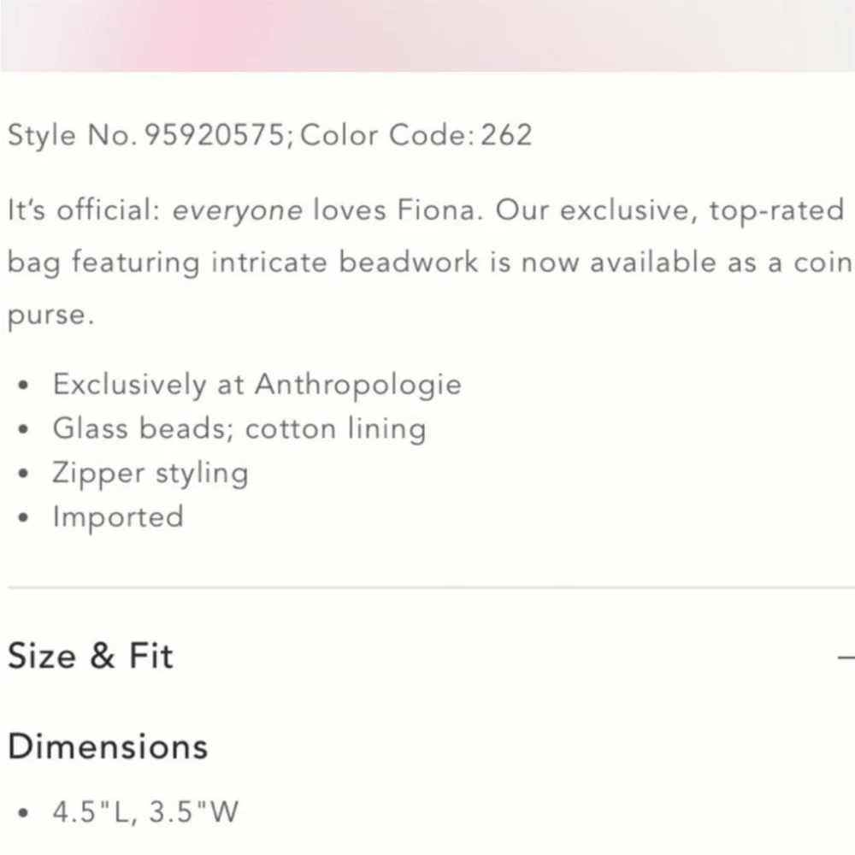855x855 pixels.
Task: Collapse the Size & Fit section minus icon
Action: pyautogui.click(x=846, y=657)
